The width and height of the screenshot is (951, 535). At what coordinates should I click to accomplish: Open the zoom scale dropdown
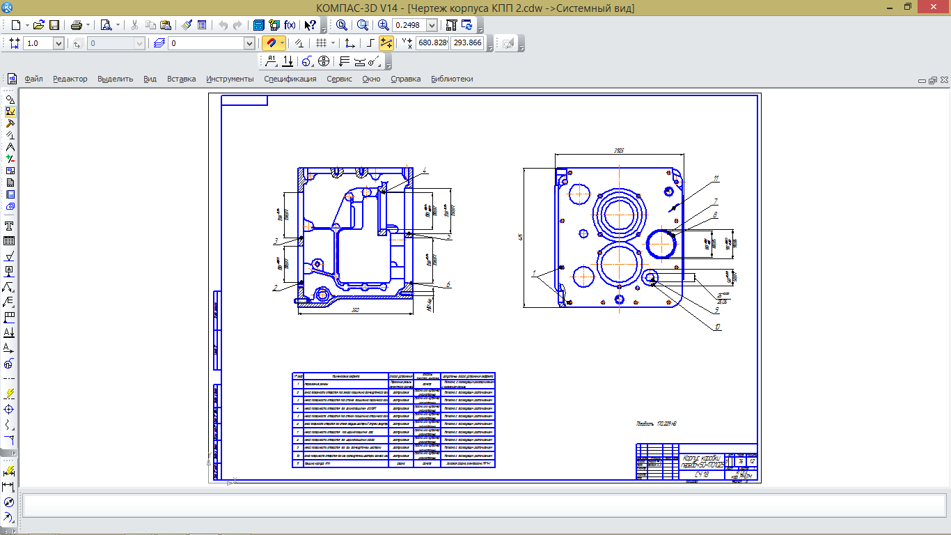[432, 25]
